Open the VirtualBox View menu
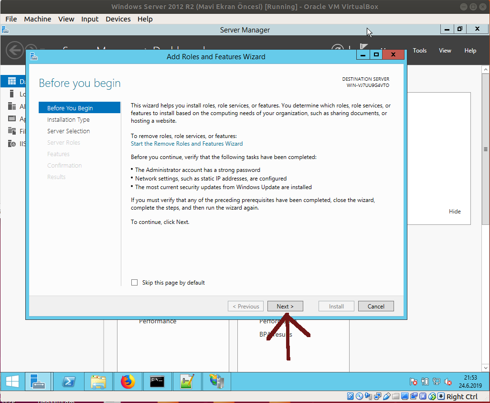 pyautogui.click(x=66, y=19)
